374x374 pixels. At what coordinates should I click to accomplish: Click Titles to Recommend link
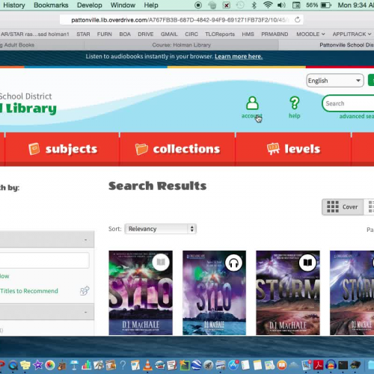29,291
